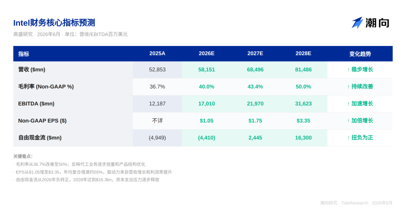Screen dimensions: 406x222
Task: Click the free cash flow value 16,300
Action: click(x=303, y=138)
